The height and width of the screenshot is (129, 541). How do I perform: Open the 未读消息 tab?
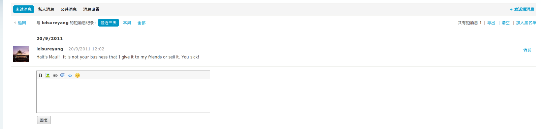(24, 9)
